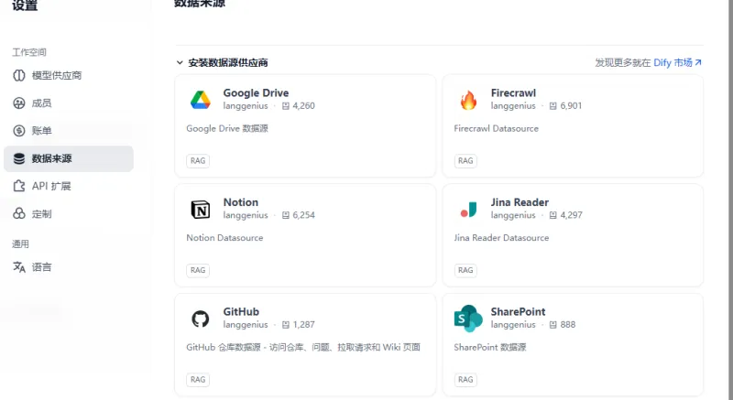This screenshot has height=400, width=733.
Task: Collapse the 安装数据源供应商 section chevron
Action: coord(180,62)
